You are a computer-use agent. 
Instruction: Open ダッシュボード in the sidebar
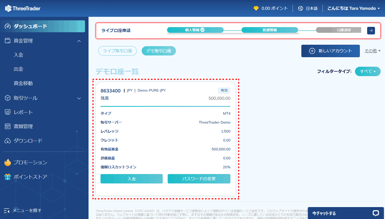[43, 26]
